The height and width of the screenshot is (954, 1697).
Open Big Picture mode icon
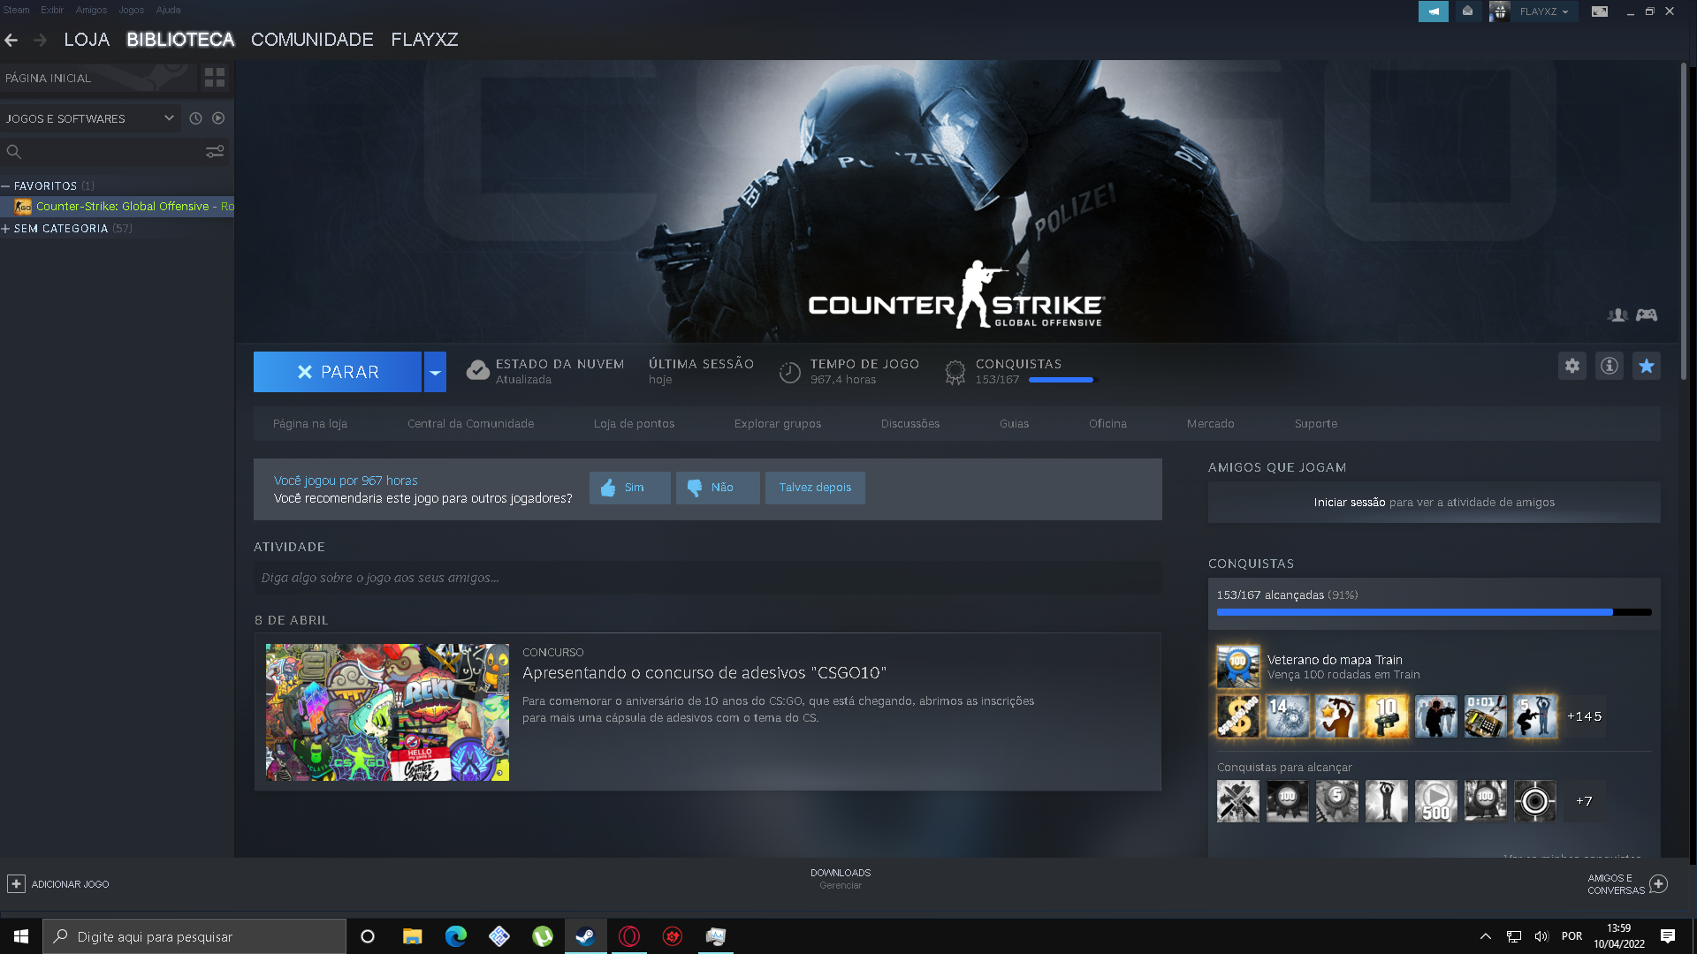coord(1600,11)
